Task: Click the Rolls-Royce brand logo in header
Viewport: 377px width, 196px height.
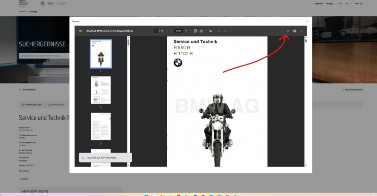Action: pyautogui.click(x=60, y=4)
